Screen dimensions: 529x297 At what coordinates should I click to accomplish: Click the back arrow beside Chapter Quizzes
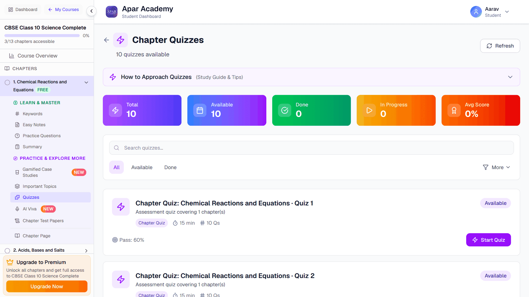(x=107, y=40)
